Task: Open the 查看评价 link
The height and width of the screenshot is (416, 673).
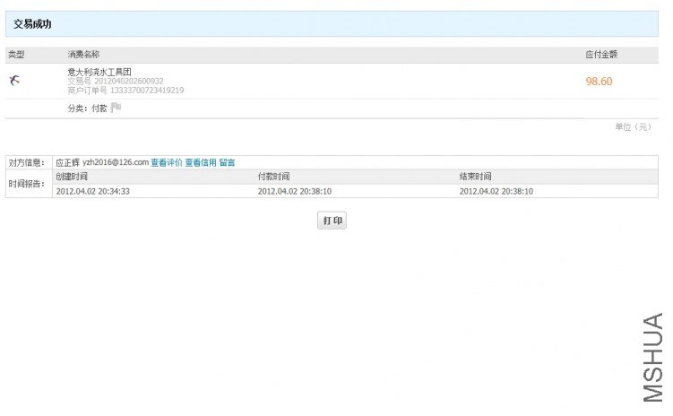Action: 167,162
